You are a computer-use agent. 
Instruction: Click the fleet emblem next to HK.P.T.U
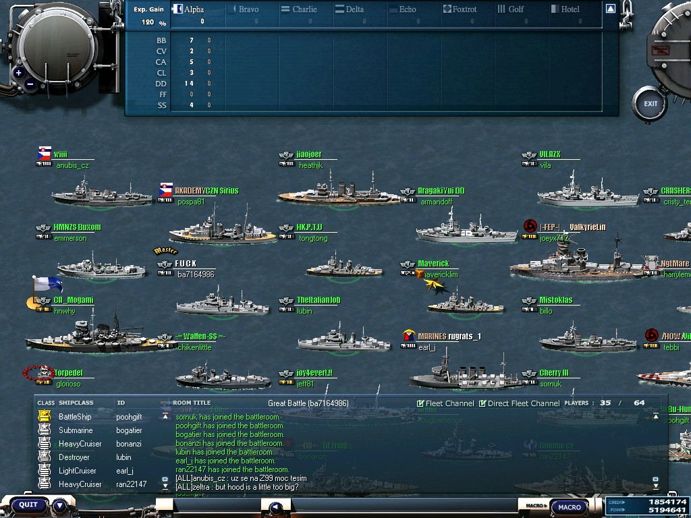pyautogui.click(x=286, y=227)
